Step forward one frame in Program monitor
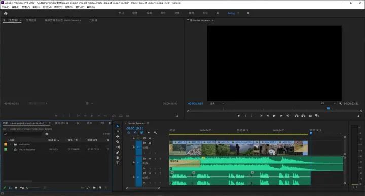 tap(281, 116)
